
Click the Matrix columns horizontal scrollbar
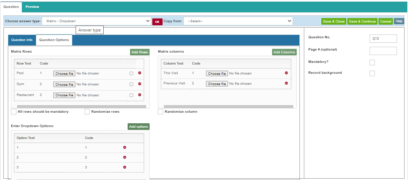click(x=229, y=107)
